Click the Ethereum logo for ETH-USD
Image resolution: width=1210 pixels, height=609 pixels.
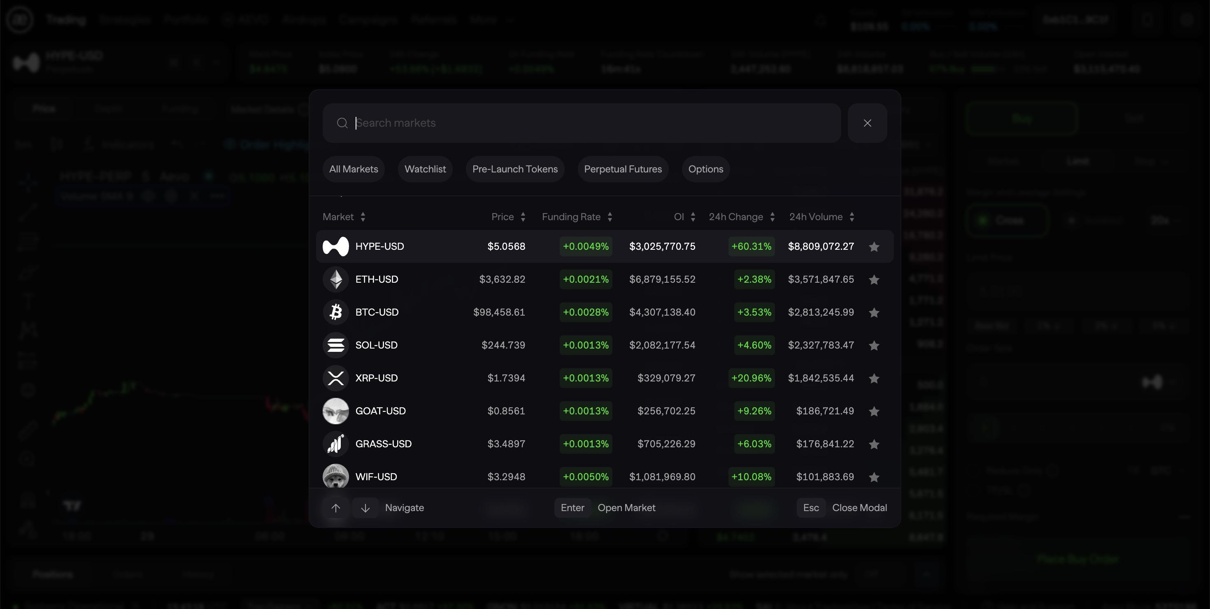[x=336, y=279]
